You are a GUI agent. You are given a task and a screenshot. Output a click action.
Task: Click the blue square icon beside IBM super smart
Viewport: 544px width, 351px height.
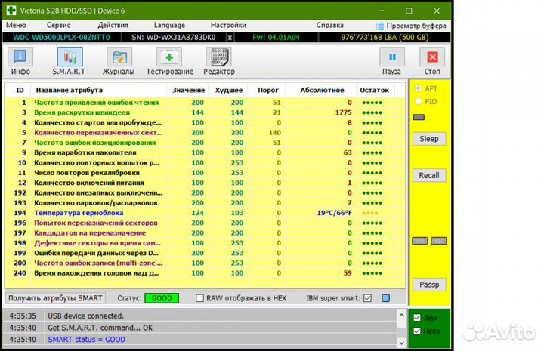pos(385,298)
